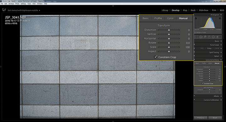This screenshot has height=122, width=226.
Task: Uncheck Constrain Crop in the right sidebar panel
Action: (x=202, y=83)
